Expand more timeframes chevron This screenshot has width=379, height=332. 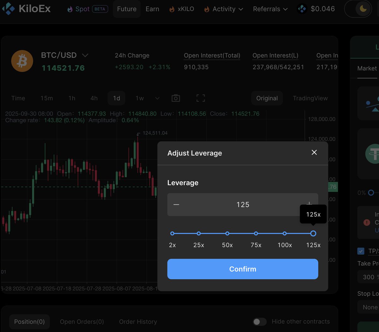[x=157, y=98]
